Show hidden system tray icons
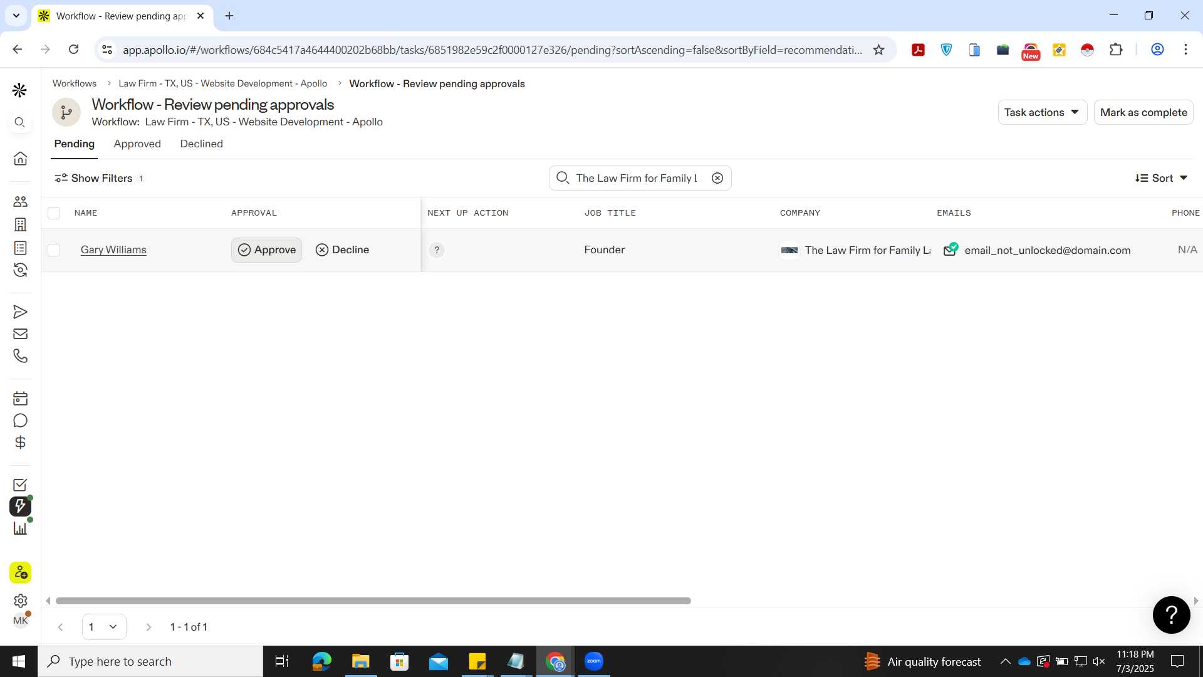The width and height of the screenshot is (1203, 677). pos(1005,661)
